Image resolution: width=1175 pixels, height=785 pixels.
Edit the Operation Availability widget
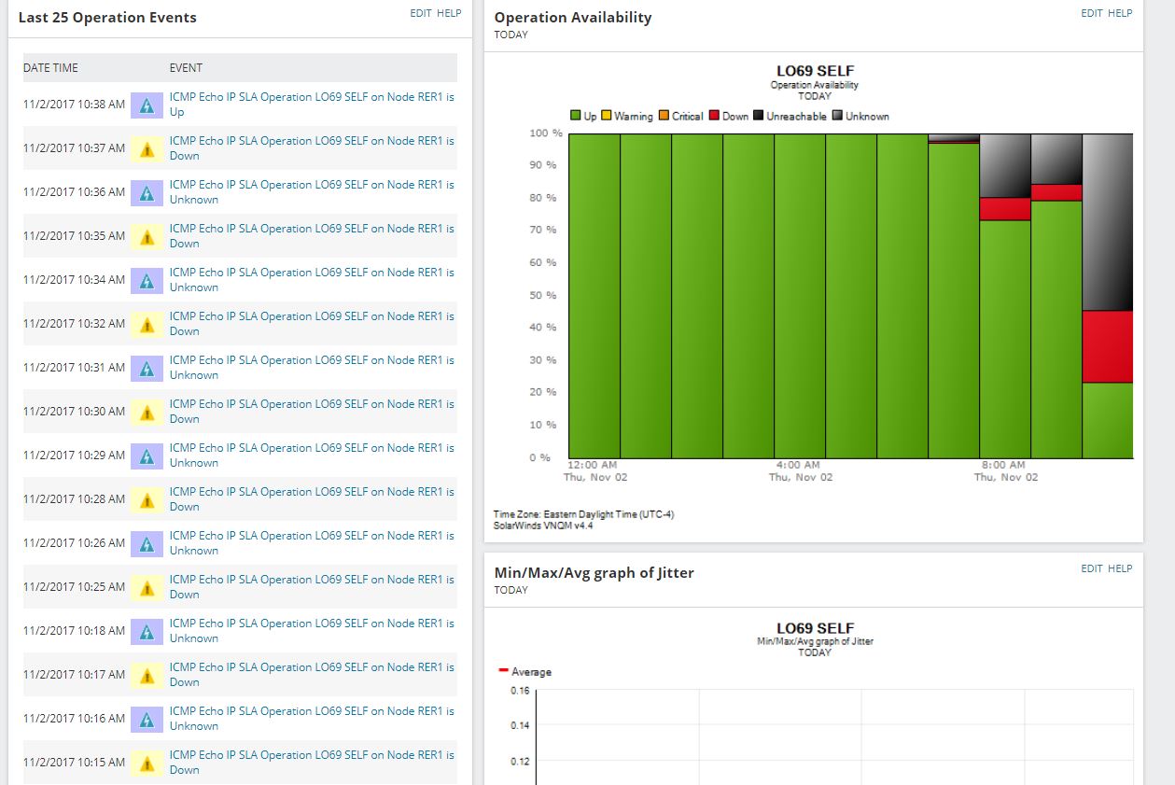[x=1092, y=13]
